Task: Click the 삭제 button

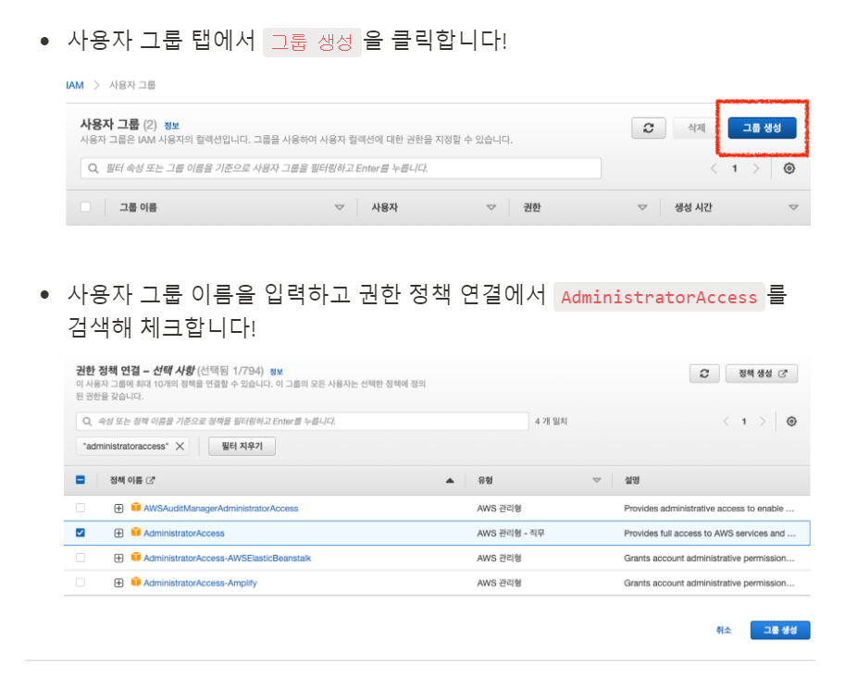Action: click(x=696, y=128)
